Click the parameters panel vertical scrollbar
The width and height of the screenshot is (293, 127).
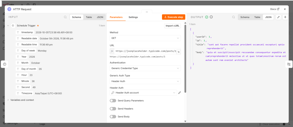click(x=185, y=59)
